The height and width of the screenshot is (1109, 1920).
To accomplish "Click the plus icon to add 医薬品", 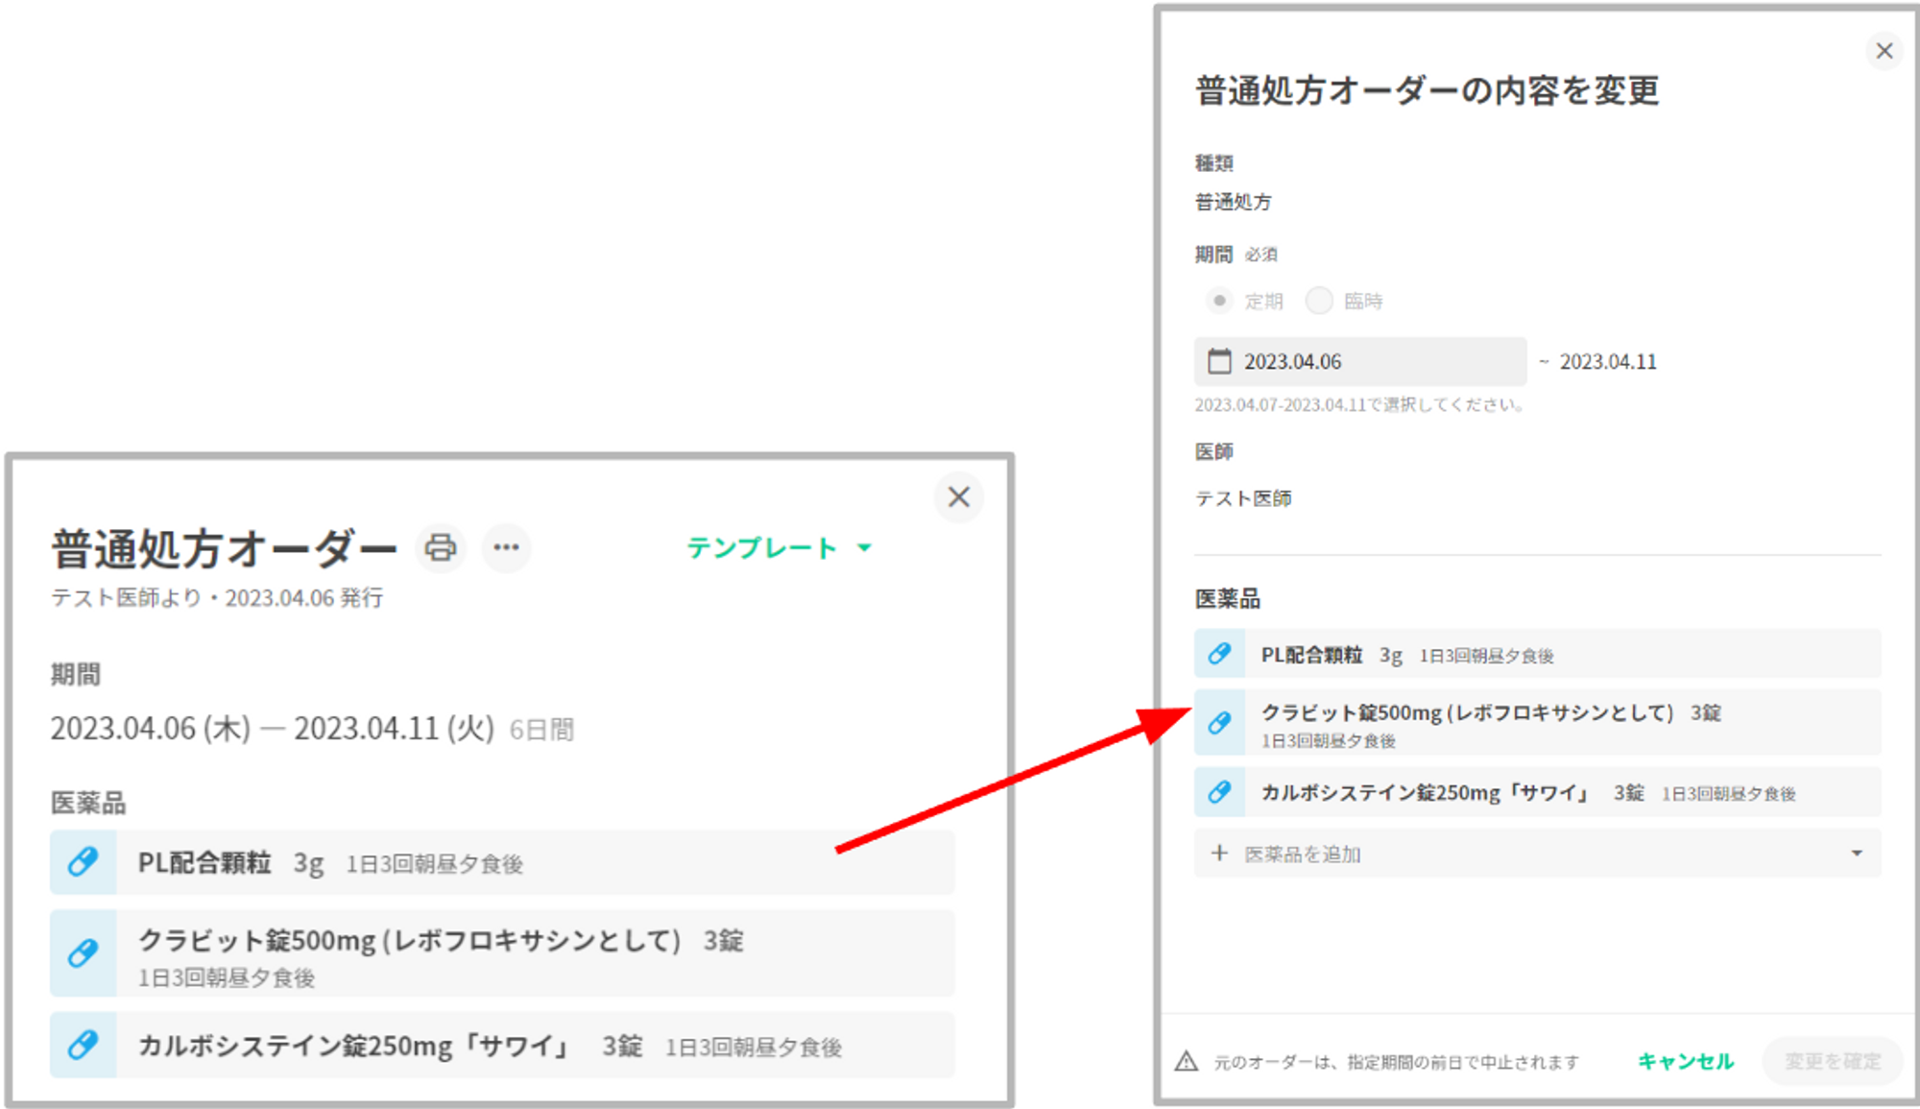I will point(1219,854).
